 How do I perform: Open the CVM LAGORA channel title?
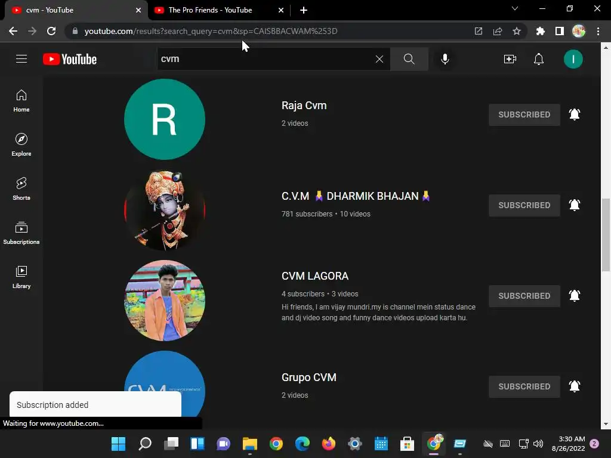(x=315, y=276)
